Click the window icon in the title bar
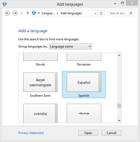Image resolution: width=140 pixels, height=142 pixels. point(5,4)
